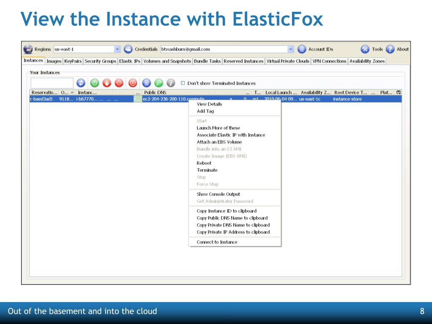Image resolution: width=432 pixels, height=324 pixels.
Task: Sort by Local Launch column header
Action: pos(281,92)
